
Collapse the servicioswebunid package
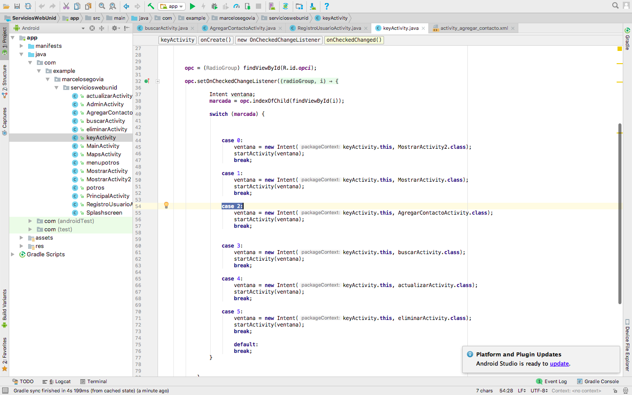pyautogui.click(x=56, y=88)
